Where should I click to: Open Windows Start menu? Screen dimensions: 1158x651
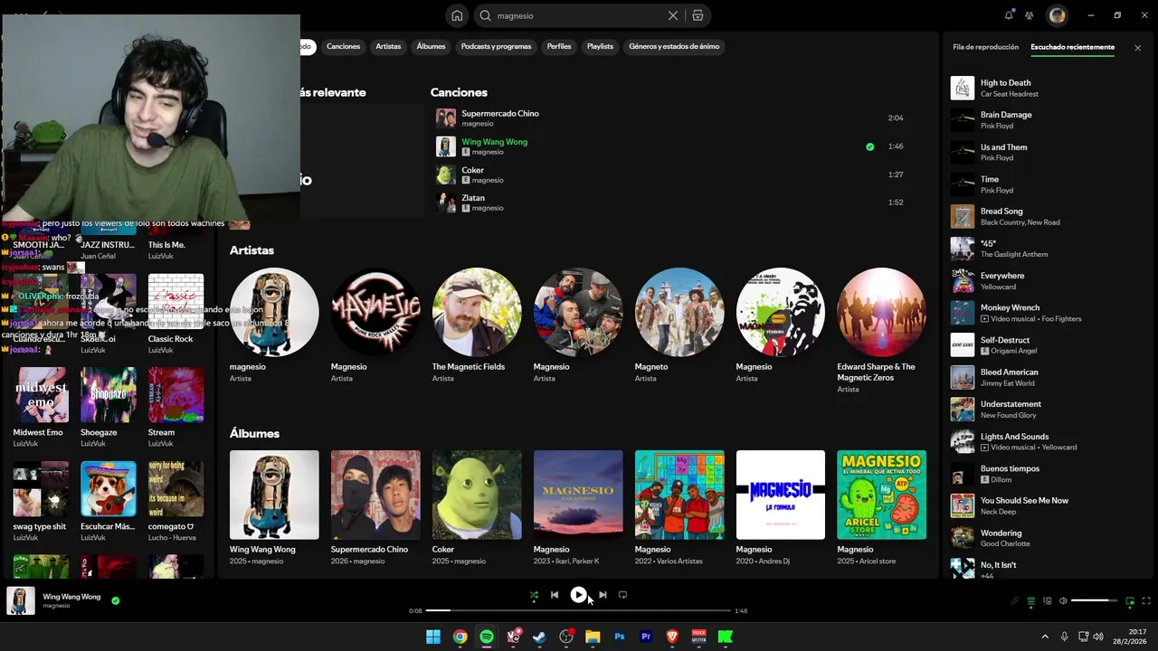click(433, 637)
